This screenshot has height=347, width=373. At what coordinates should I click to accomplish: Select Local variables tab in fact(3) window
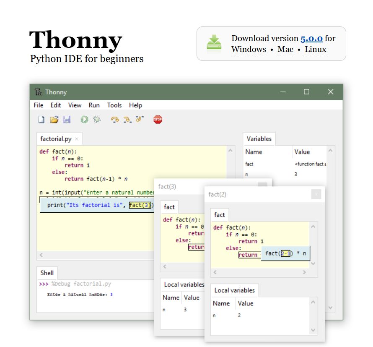pos(182,284)
